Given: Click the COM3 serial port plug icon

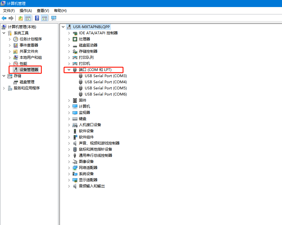Looking at the screenshot, I should [x=80, y=76].
